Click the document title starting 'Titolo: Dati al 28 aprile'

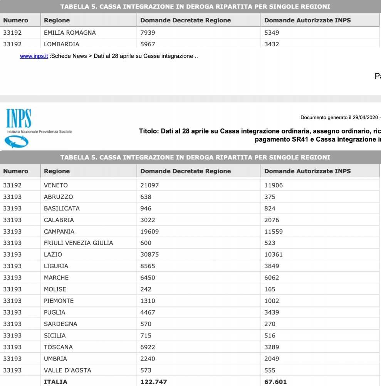coord(260,135)
